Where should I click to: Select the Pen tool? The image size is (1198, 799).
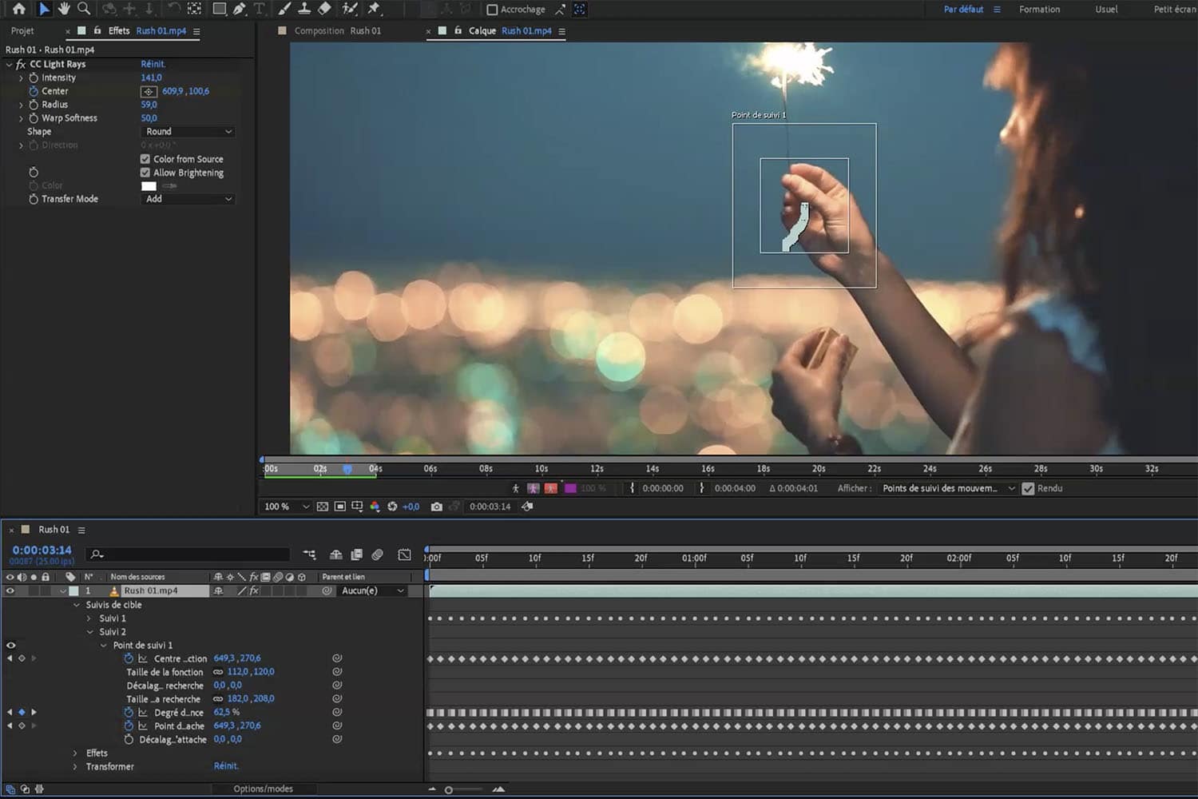239,9
